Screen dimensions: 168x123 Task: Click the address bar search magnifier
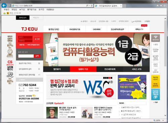(87, 5)
